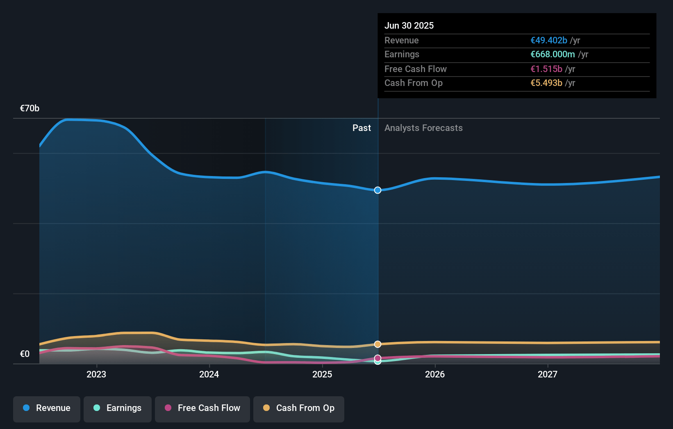Click the Analysts Forecasts label

pyautogui.click(x=423, y=128)
